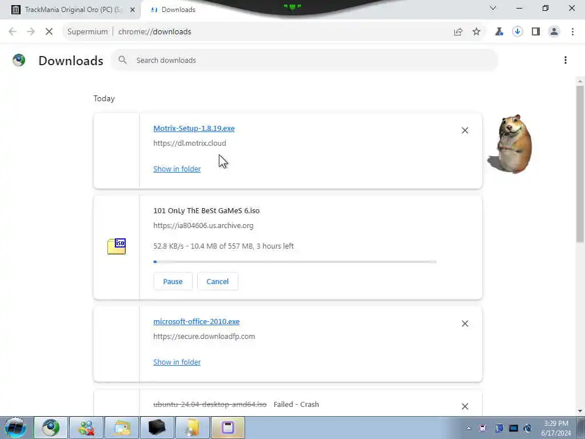Click the power tray icon
Screen dimensions: 585x439
[527, 428]
